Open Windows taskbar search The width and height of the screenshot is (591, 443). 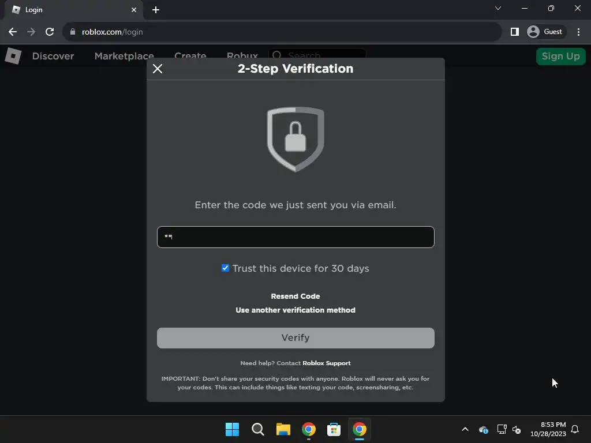[x=258, y=429]
